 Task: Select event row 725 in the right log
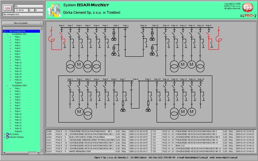[204, 151]
